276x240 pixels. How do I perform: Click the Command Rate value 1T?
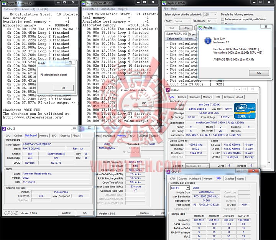point(135,191)
